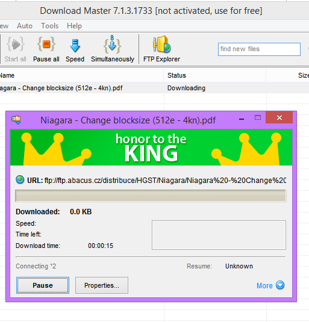This screenshot has width=309, height=322.
Task: Sort by the Status column header
Action: click(215, 75)
